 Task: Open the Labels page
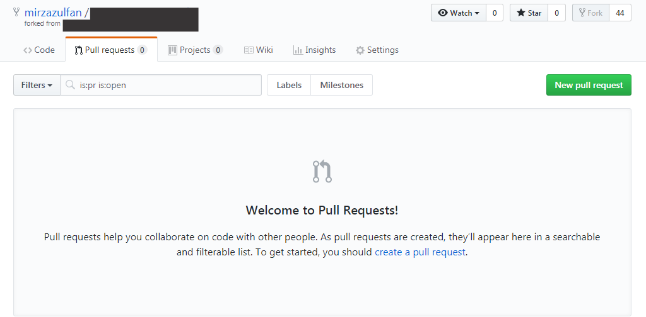coord(289,85)
